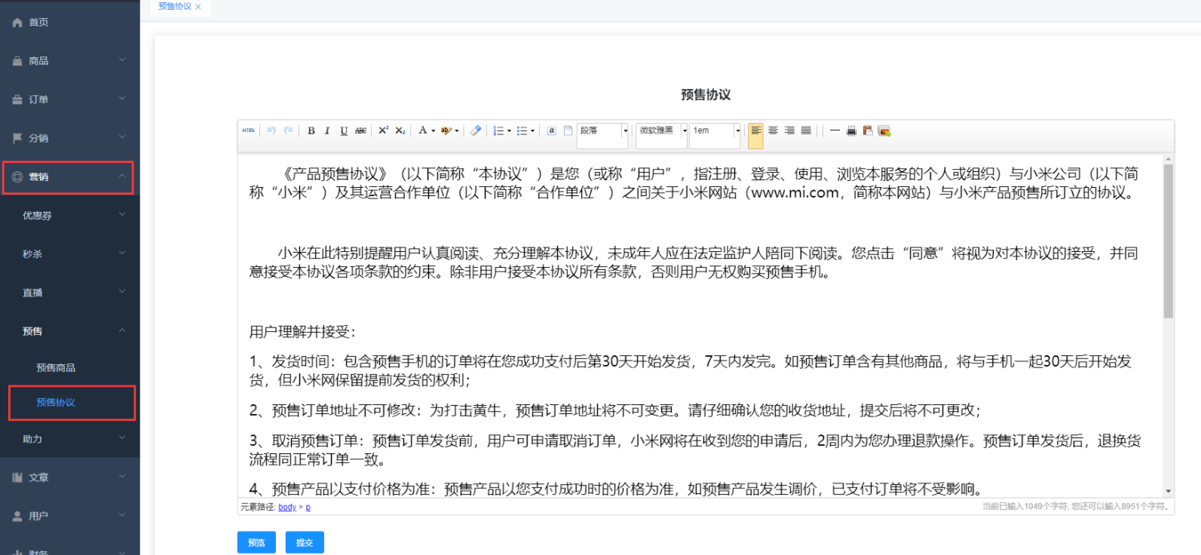Select the p link in the element path
Viewport: 1201px width, 555px height.
click(x=308, y=507)
